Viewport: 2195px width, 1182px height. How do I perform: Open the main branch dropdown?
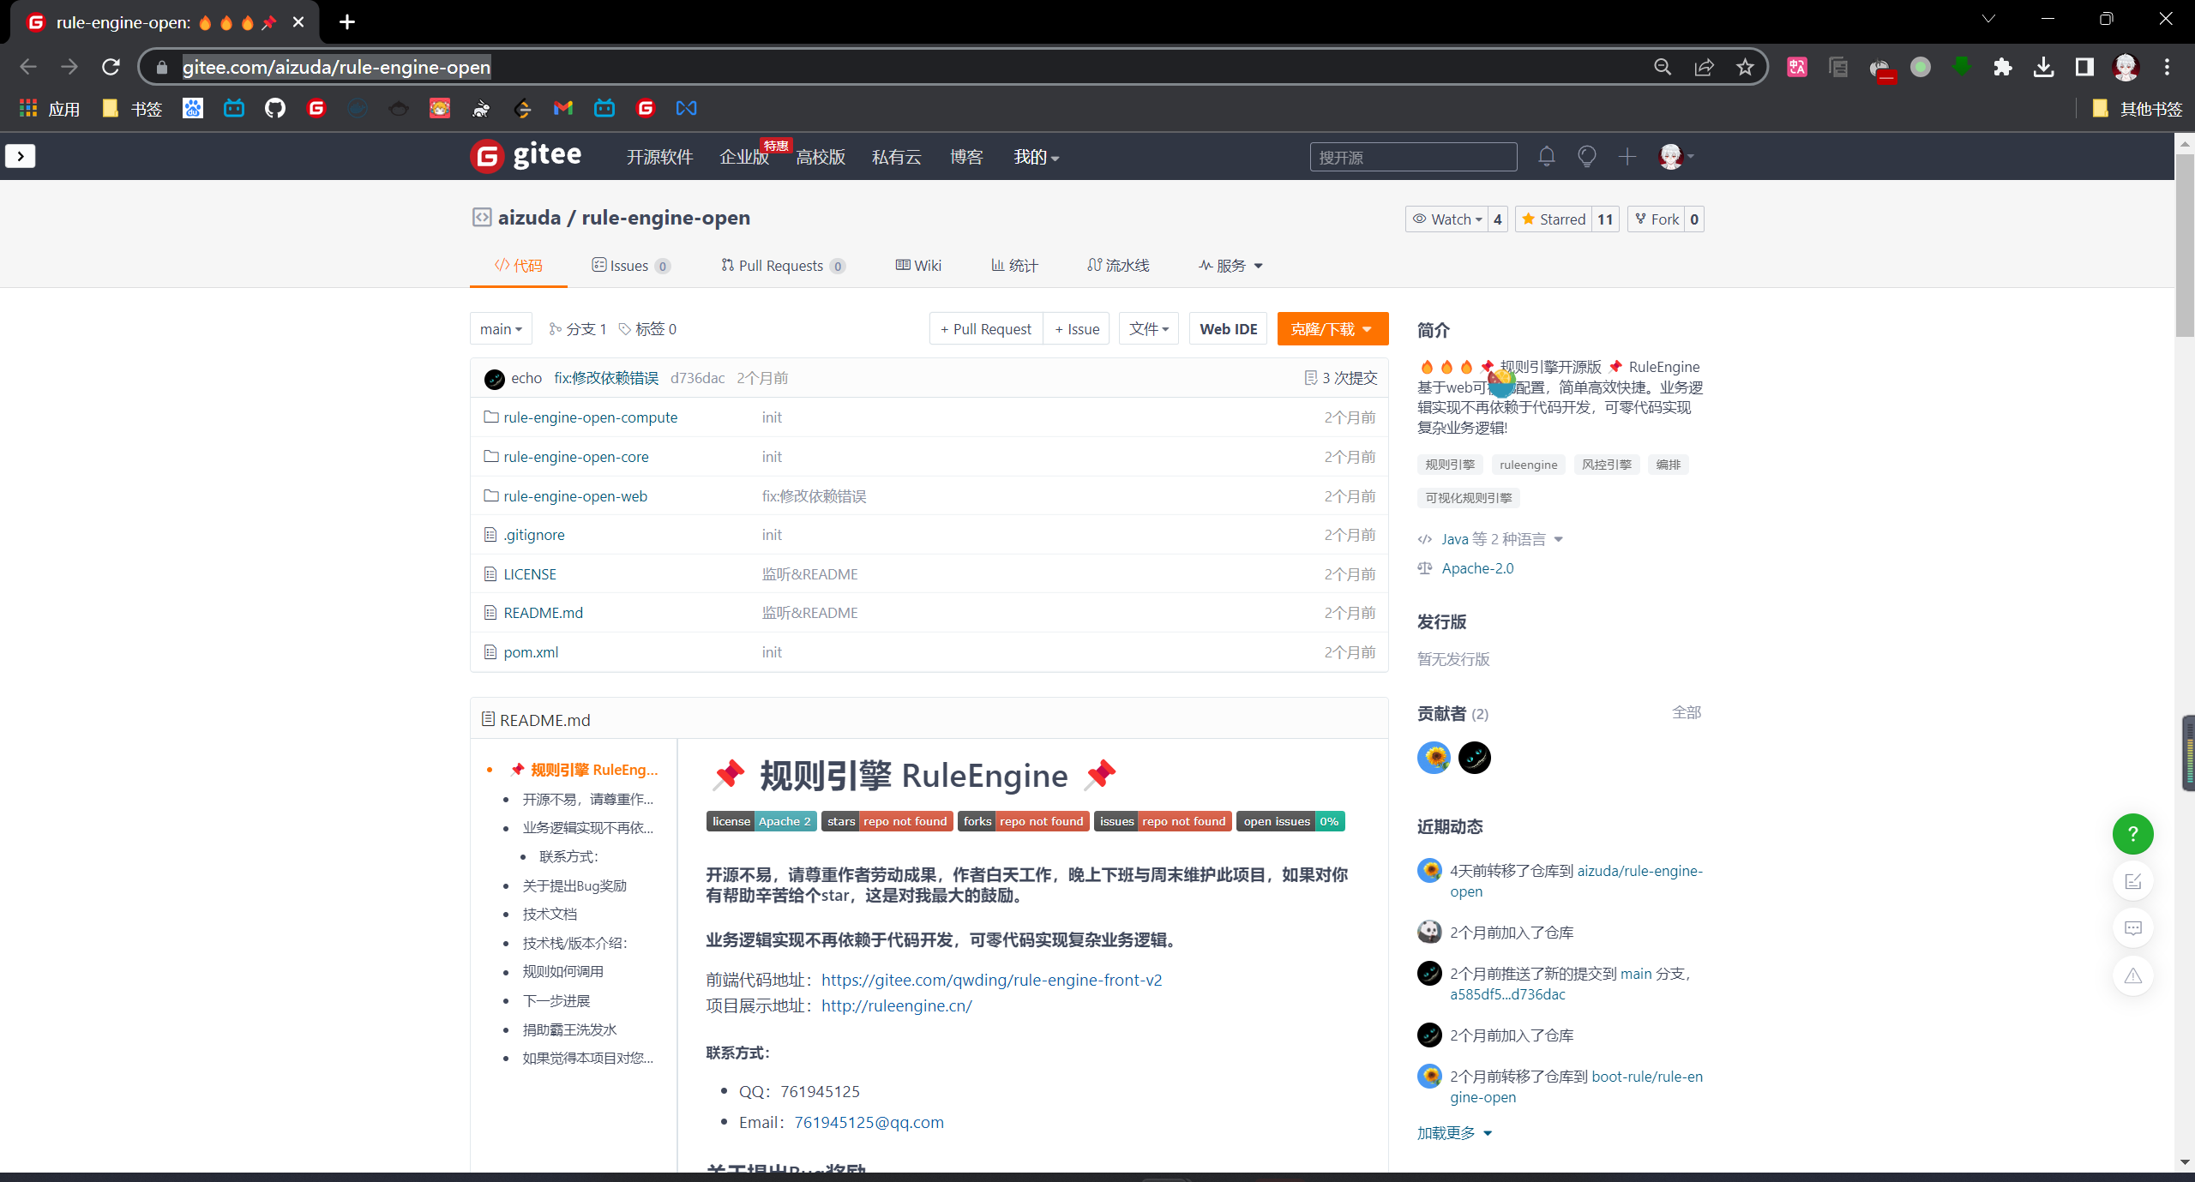point(501,329)
